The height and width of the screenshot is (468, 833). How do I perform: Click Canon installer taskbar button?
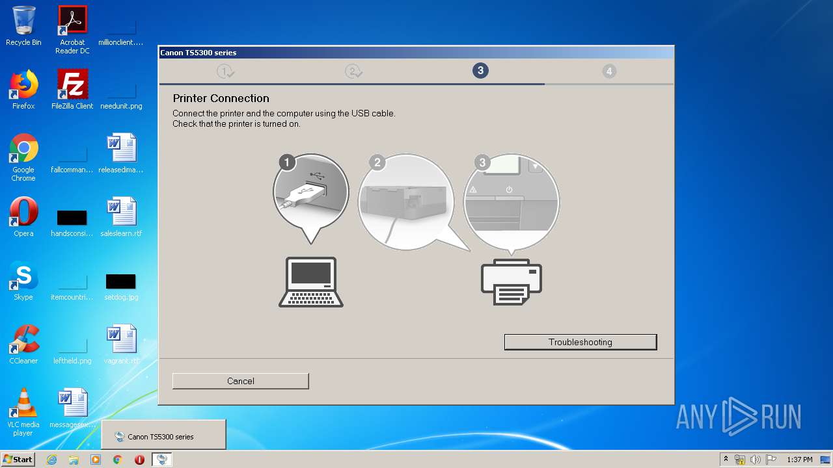(x=162, y=460)
